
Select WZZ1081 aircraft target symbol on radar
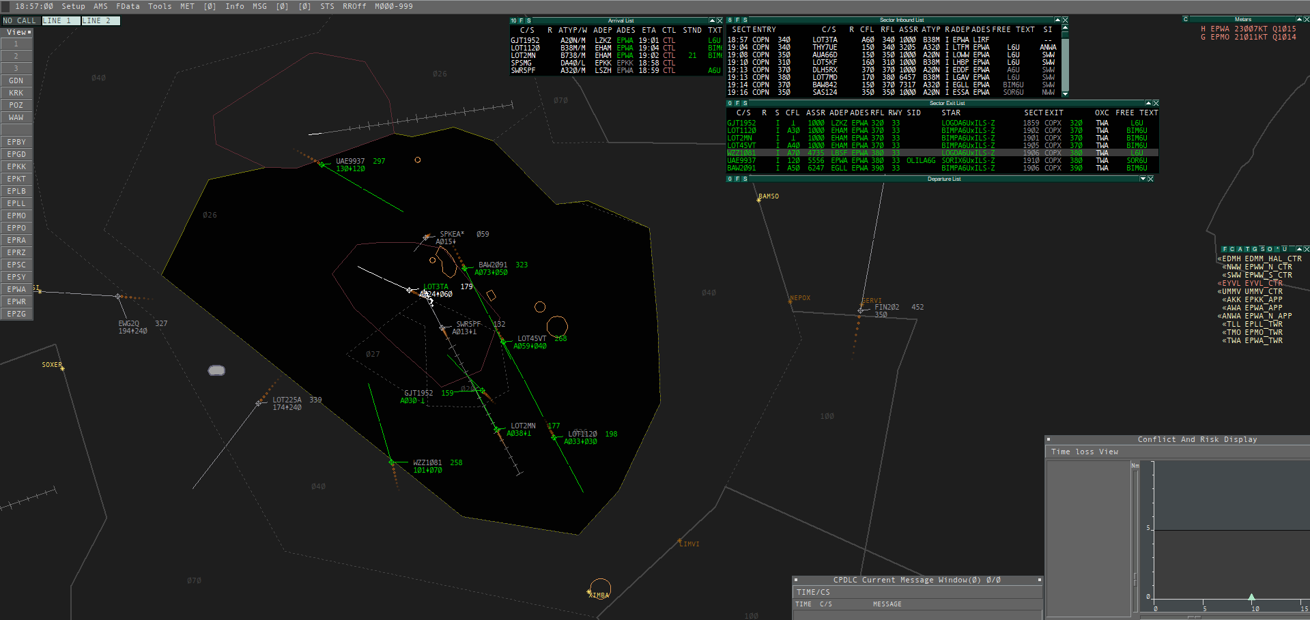pyautogui.click(x=392, y=462)
